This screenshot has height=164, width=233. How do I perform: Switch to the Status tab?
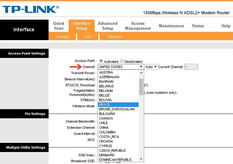198,26
